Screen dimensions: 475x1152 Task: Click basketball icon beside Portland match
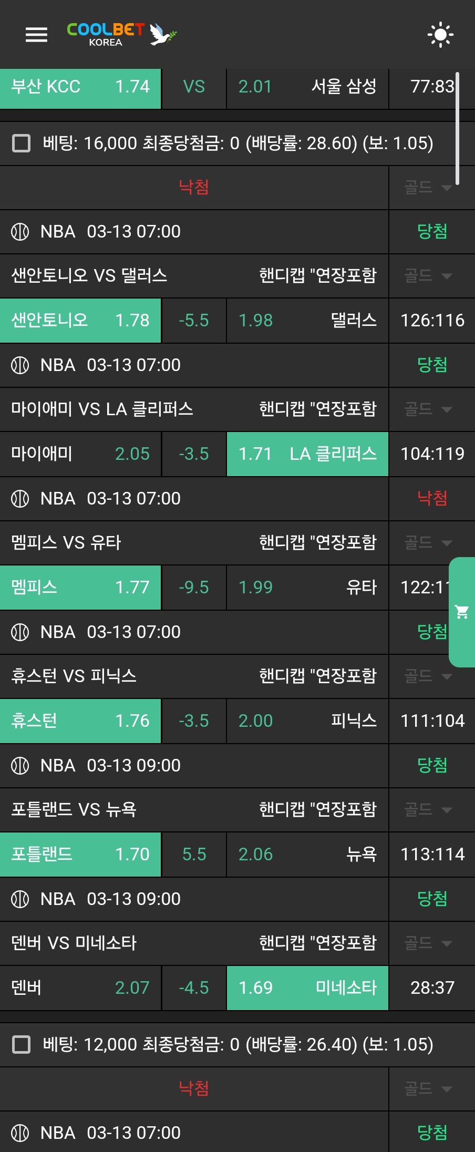click(20, 766)
